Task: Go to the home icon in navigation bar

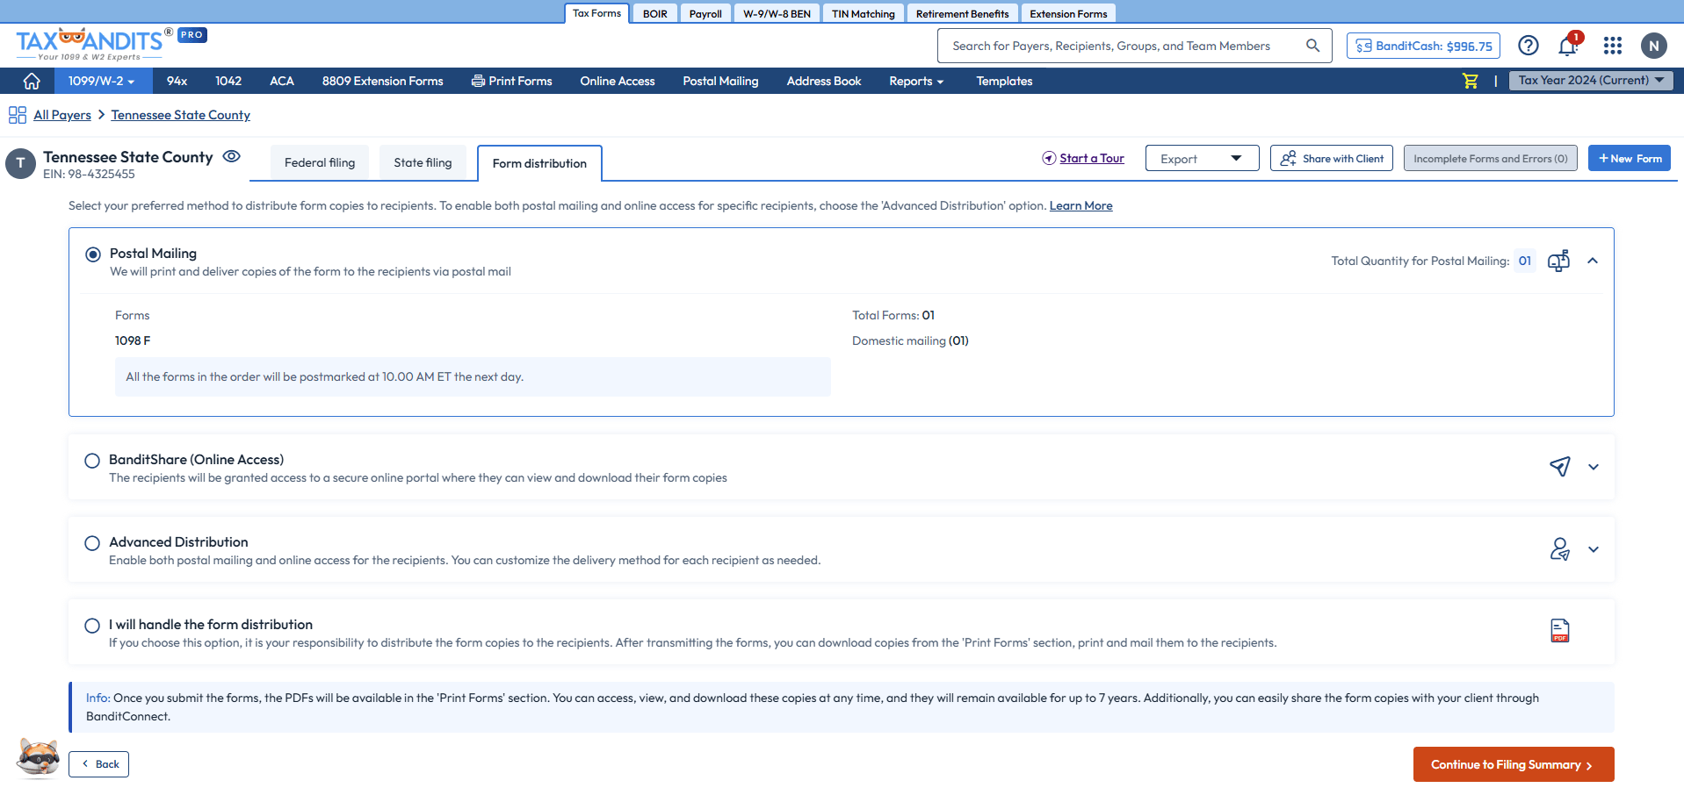Action: pyautogui.click(x=32, y=81)
